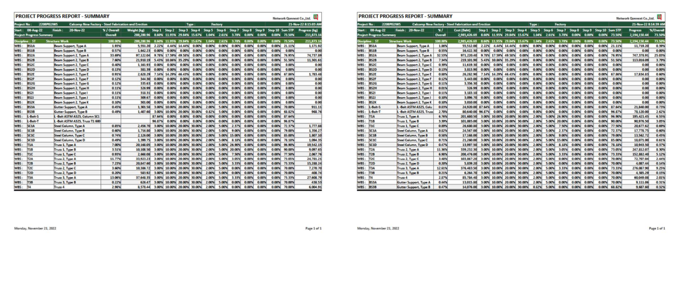Select T2A cost value '339,232.30'
Viewport: 675px width, 281px height.
point(468,149)
